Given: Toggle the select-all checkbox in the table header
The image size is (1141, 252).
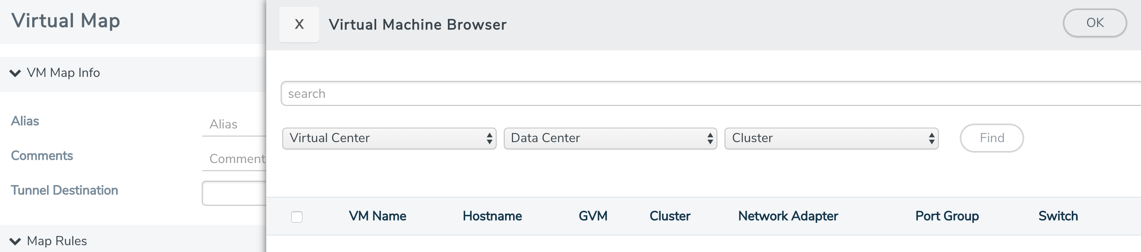Looking at the screenshot, I should (x=297, y=216).
